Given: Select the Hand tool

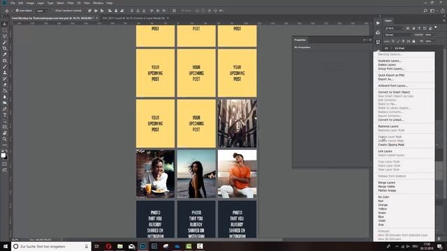Looking at the screenshot, I should click(5, 133).
